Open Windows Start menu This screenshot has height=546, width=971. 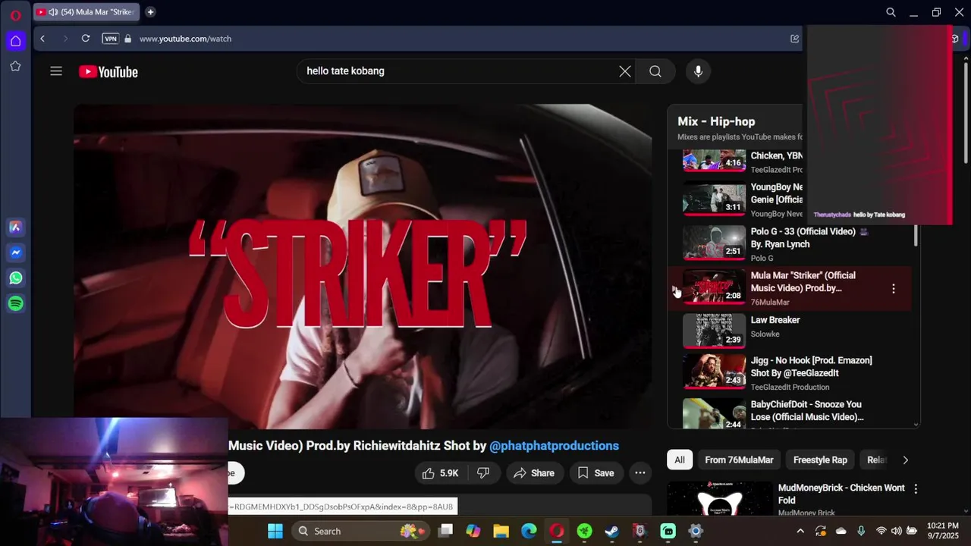(275, 531)
